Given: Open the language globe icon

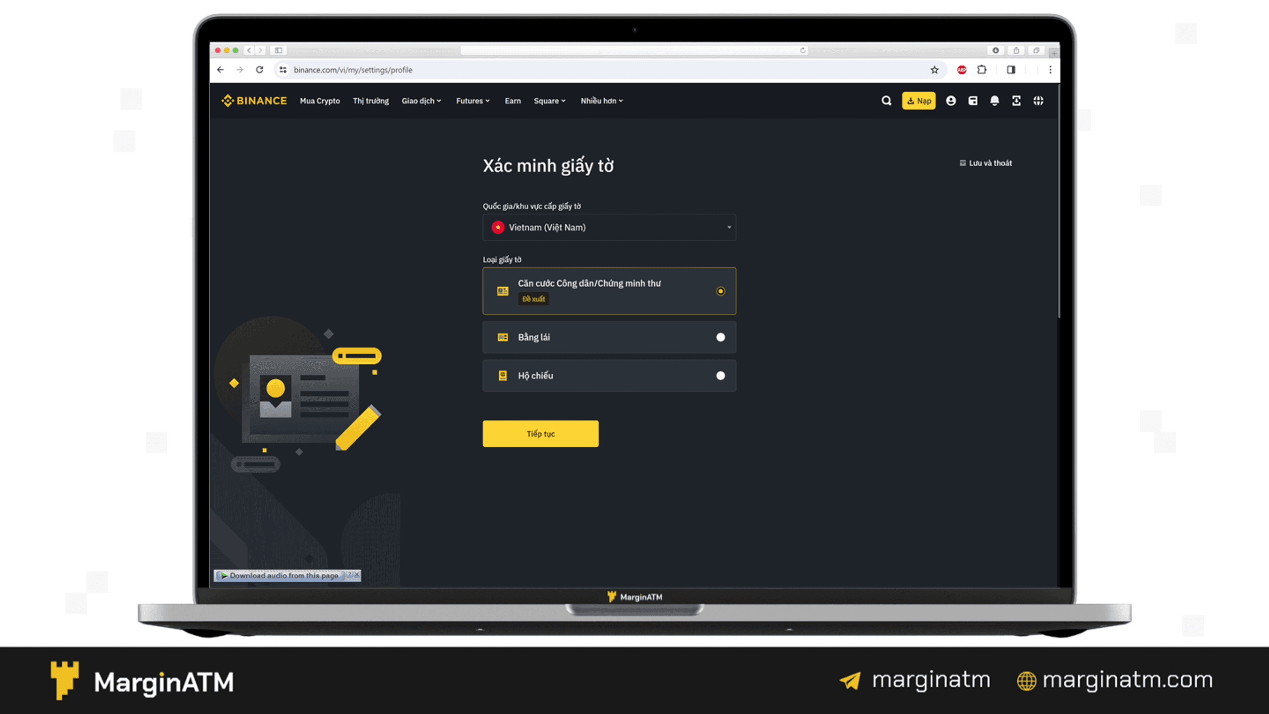Looking at the screenshot, I should click(1038, 101).
